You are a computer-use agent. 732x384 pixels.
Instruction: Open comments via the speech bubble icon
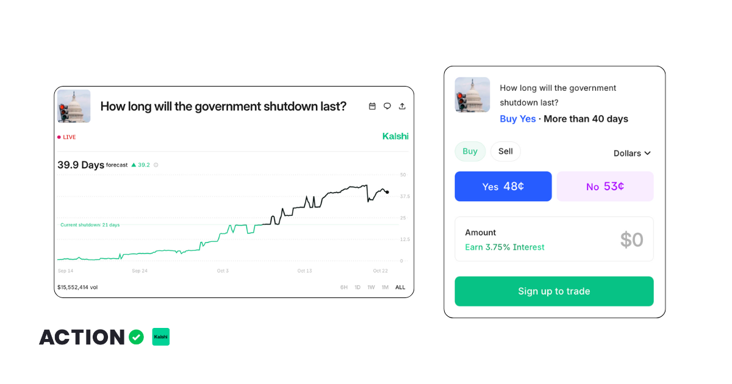pos(387,106)
